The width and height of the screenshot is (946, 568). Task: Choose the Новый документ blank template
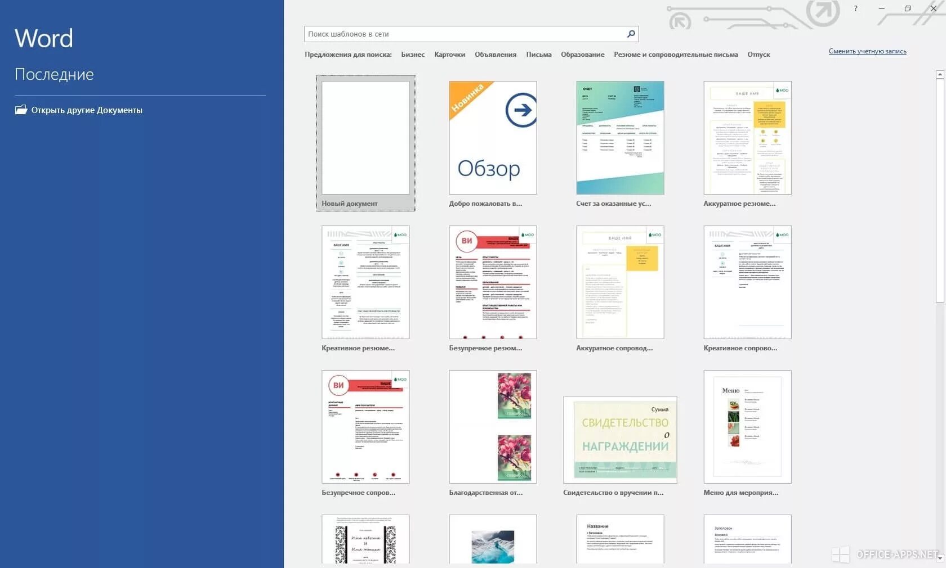pyautogui.click(x=365, y=143)
